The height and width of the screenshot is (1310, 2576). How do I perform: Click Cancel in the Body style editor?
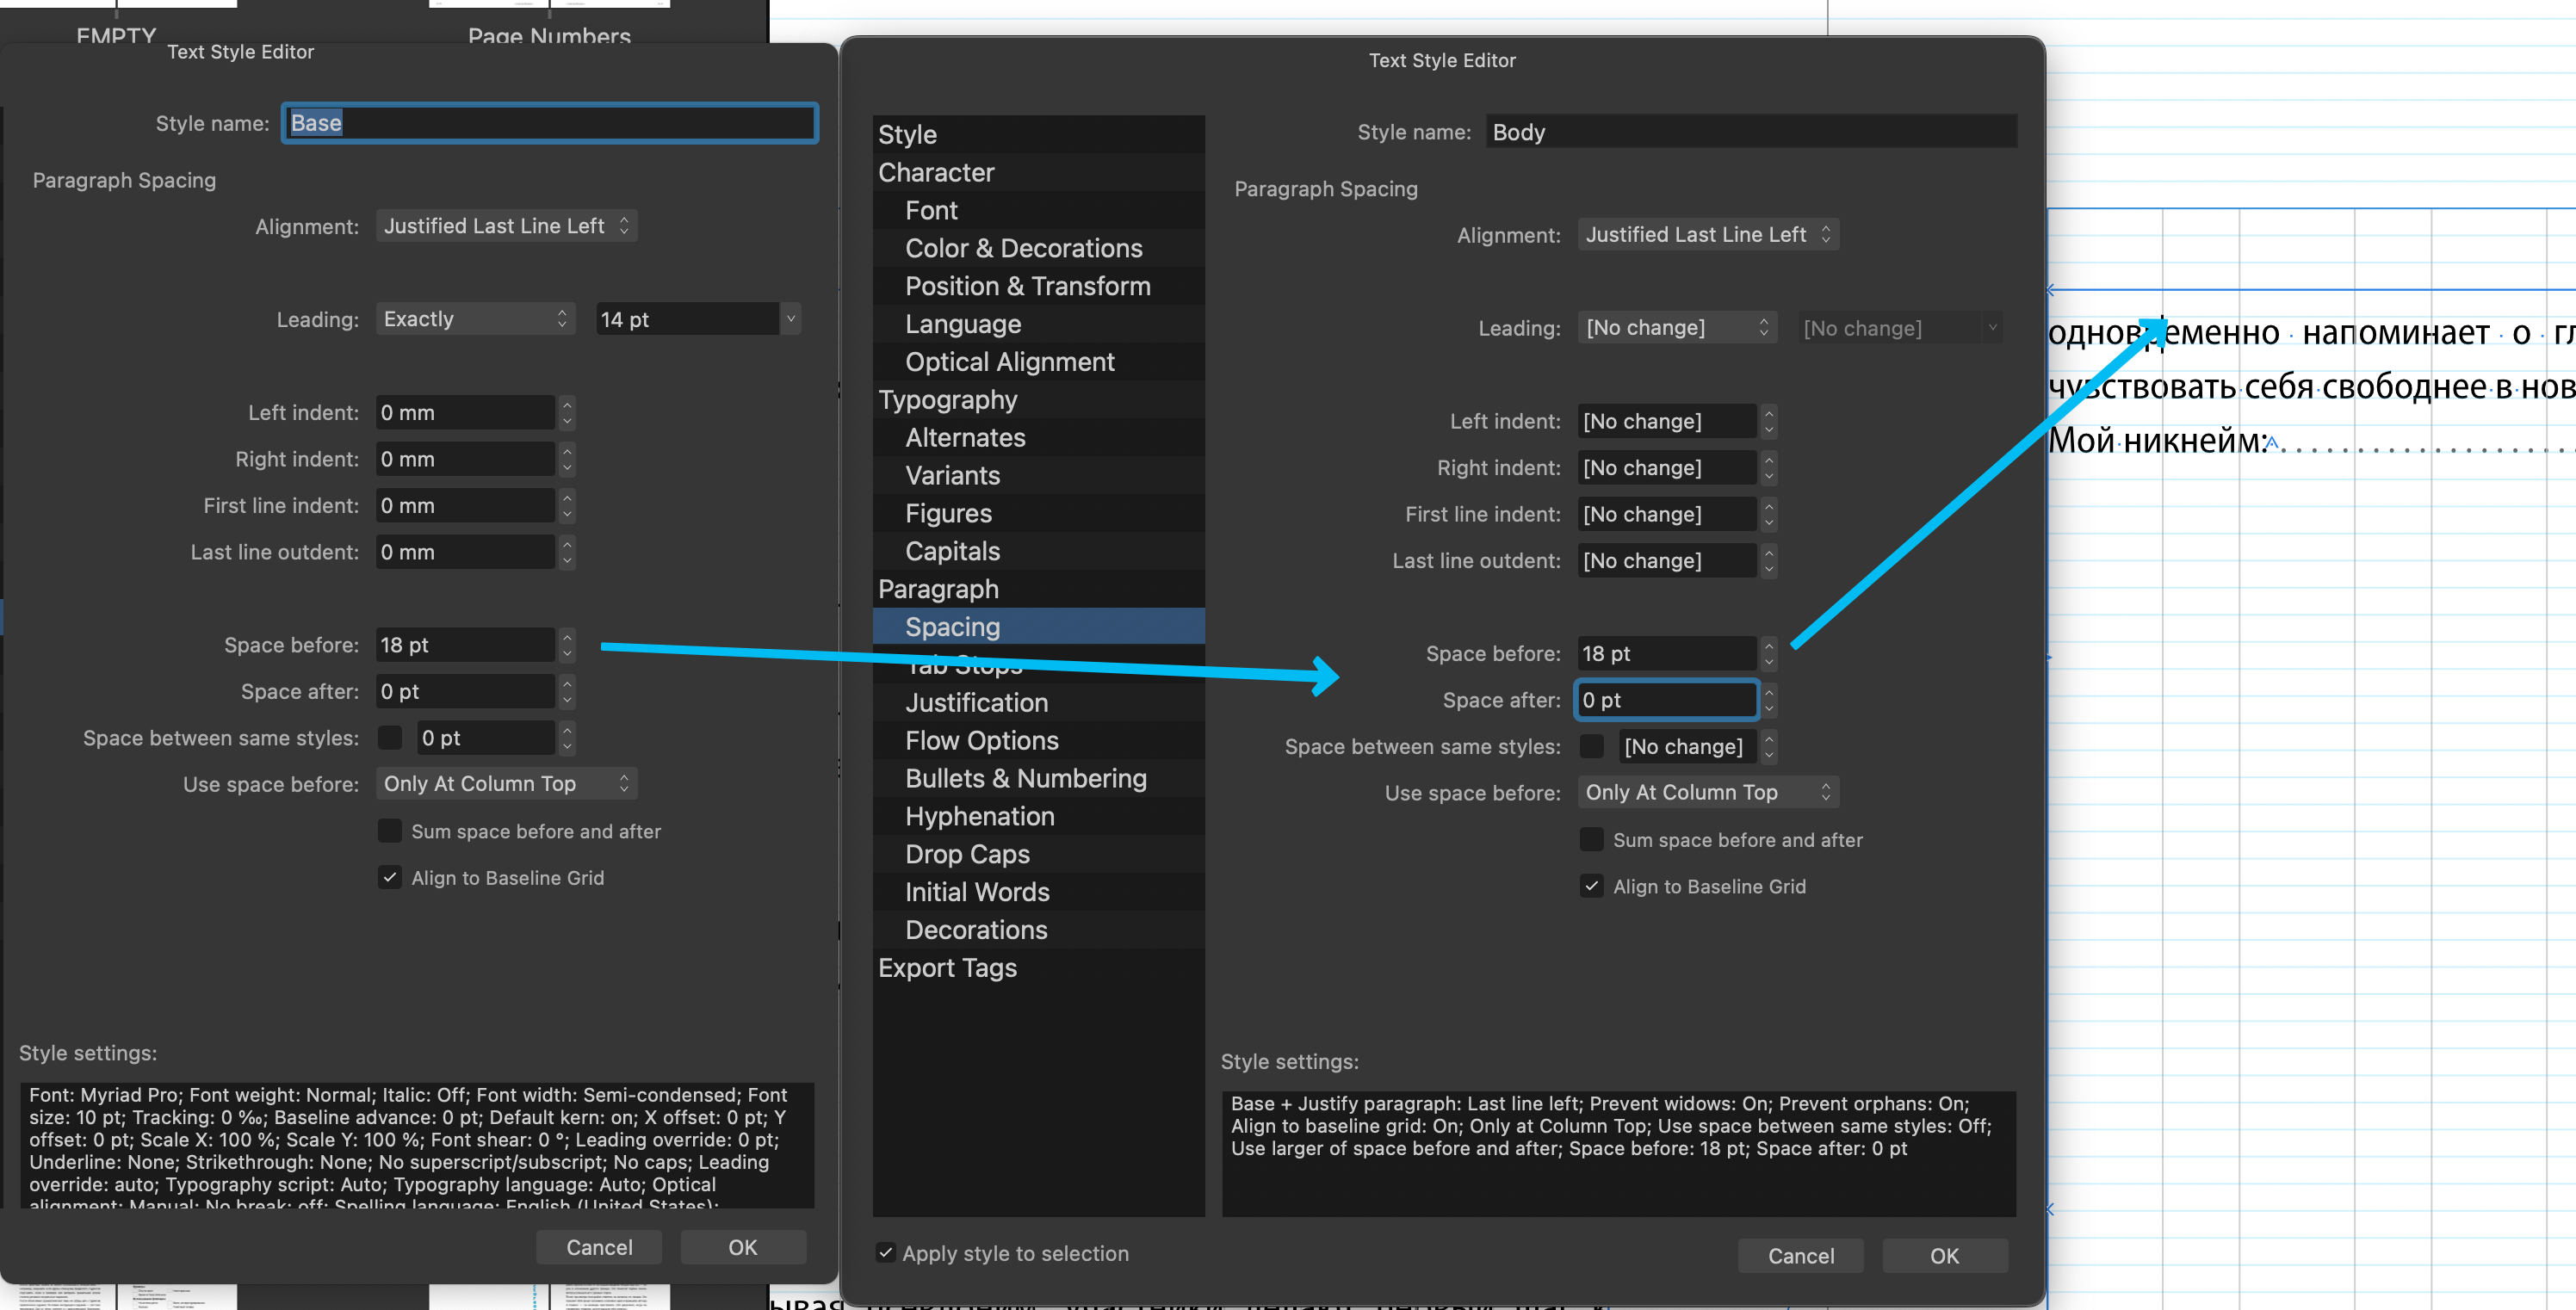point(1800,1255)
